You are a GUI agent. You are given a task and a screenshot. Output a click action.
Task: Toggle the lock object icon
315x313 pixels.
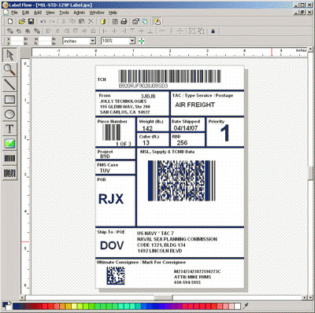(213, 31)
